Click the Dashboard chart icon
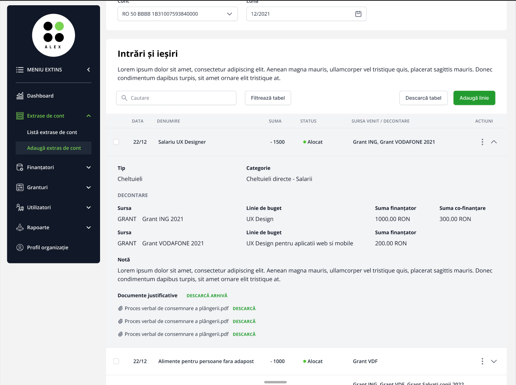Screen dimensions: 516x385 pyautogui.click(x=20, y=96)
